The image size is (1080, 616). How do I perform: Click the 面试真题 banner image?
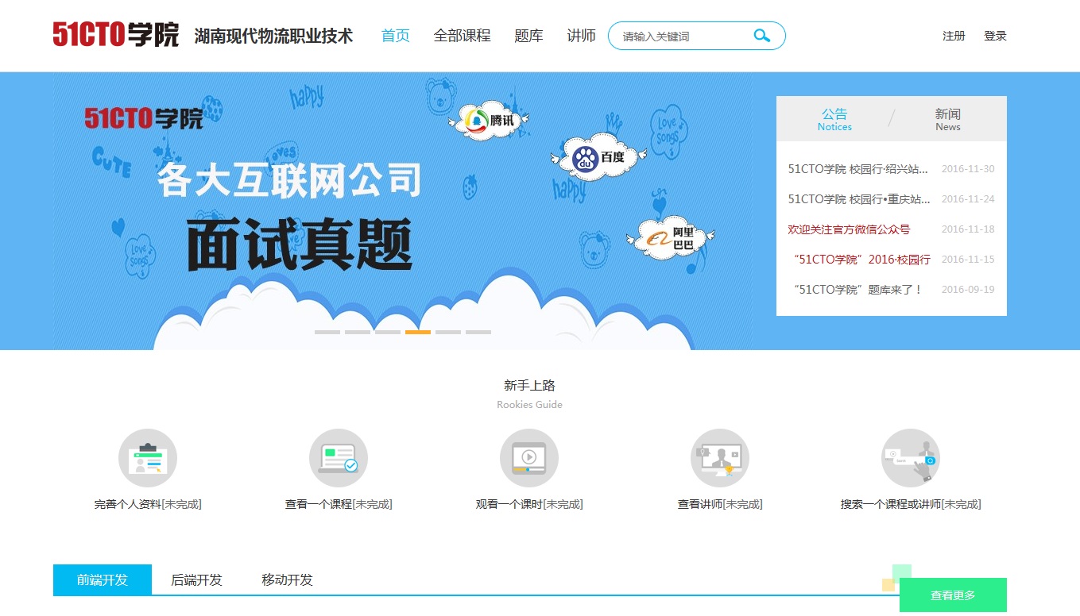[299, 246]
